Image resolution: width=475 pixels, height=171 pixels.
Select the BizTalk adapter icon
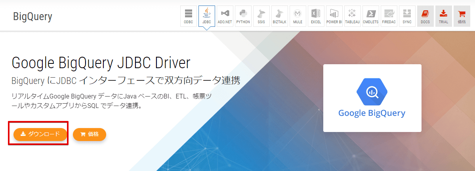[279, 16]
